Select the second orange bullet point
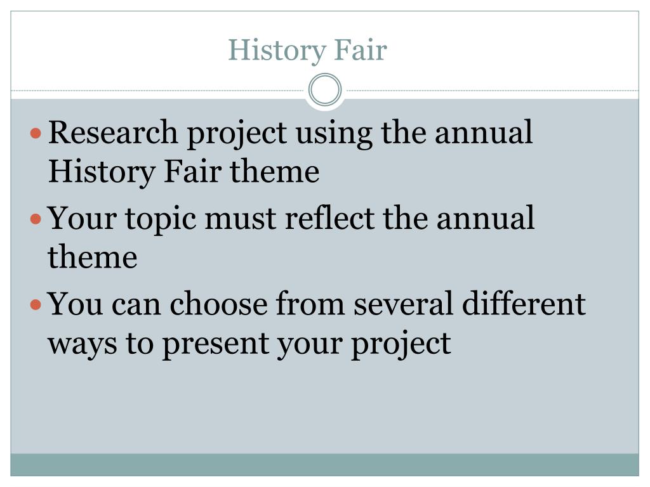This screenshot has height=487, width=650. [36, 219]
